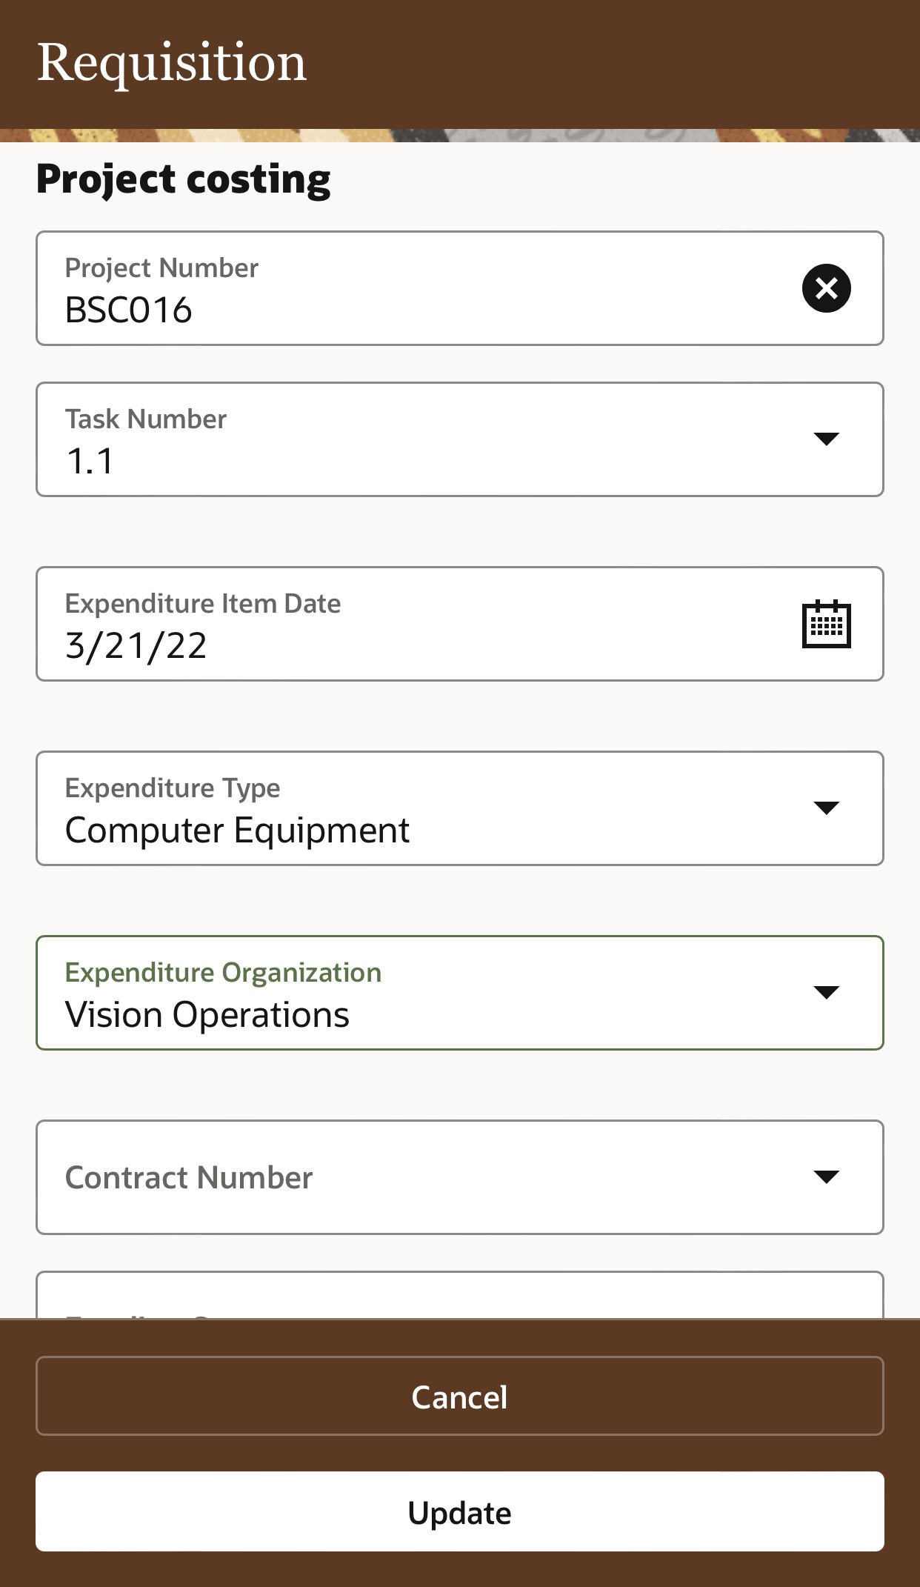Clear the Project Number field with X icon

pos(826,288)
